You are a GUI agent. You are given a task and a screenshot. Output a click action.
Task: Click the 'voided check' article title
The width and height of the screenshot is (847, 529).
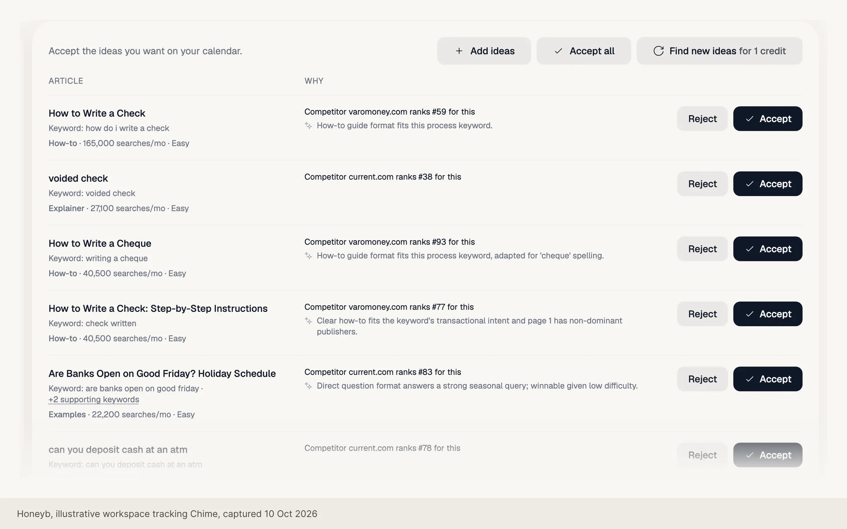[78, 178]
